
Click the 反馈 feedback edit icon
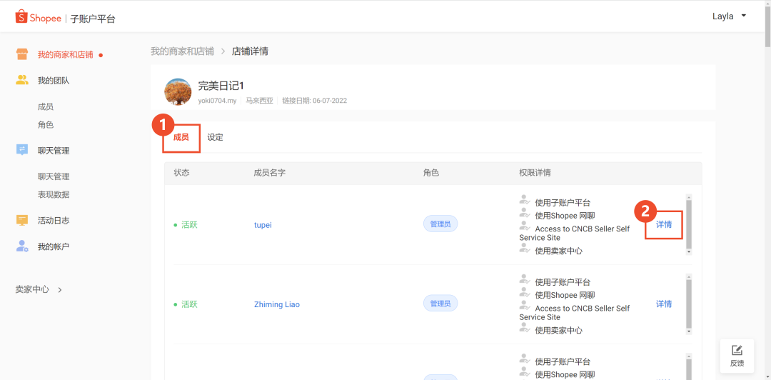click(737, 350)
